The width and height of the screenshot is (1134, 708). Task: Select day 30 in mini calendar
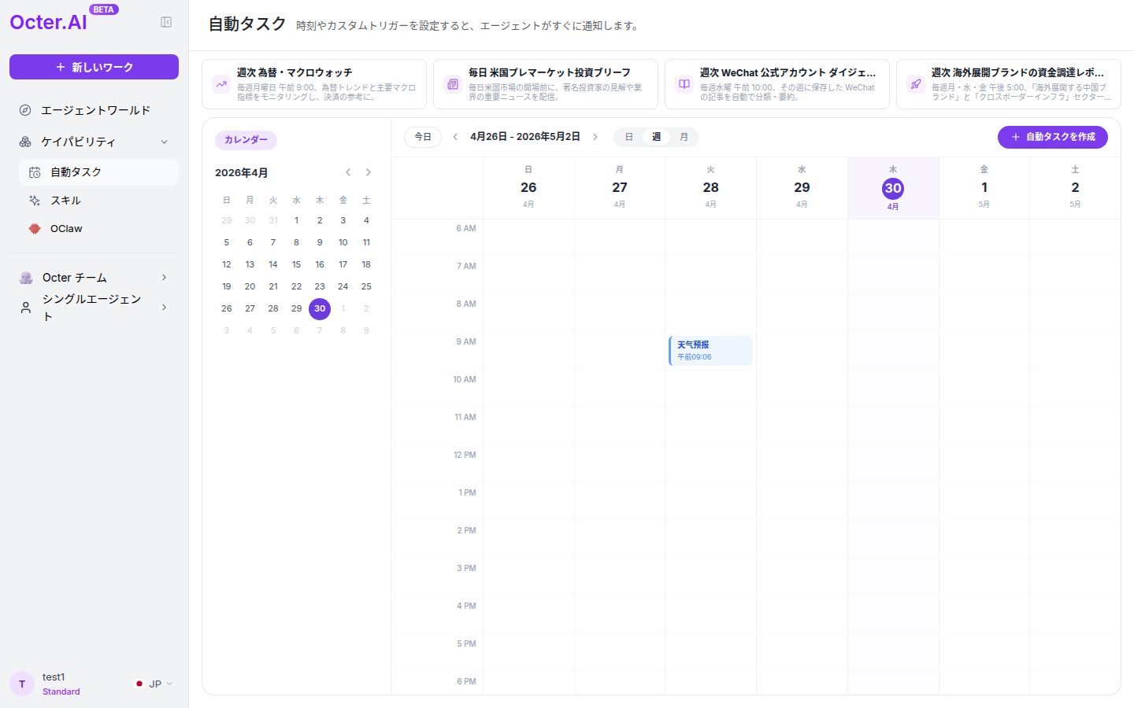320,308
